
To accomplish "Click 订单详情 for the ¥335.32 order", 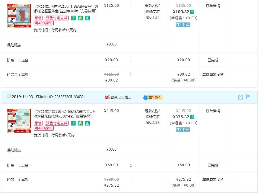I will pos(213,111).
